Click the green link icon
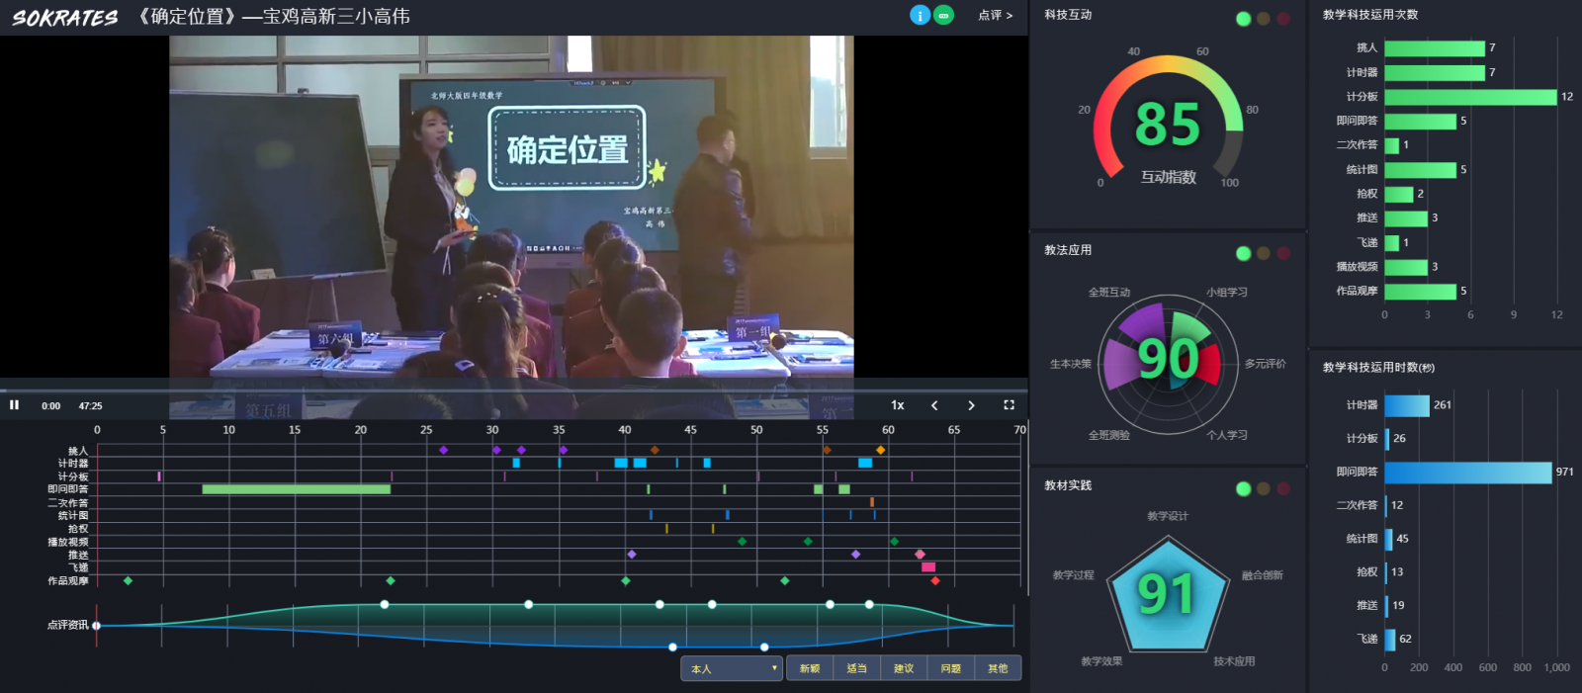 click(944, 16)
